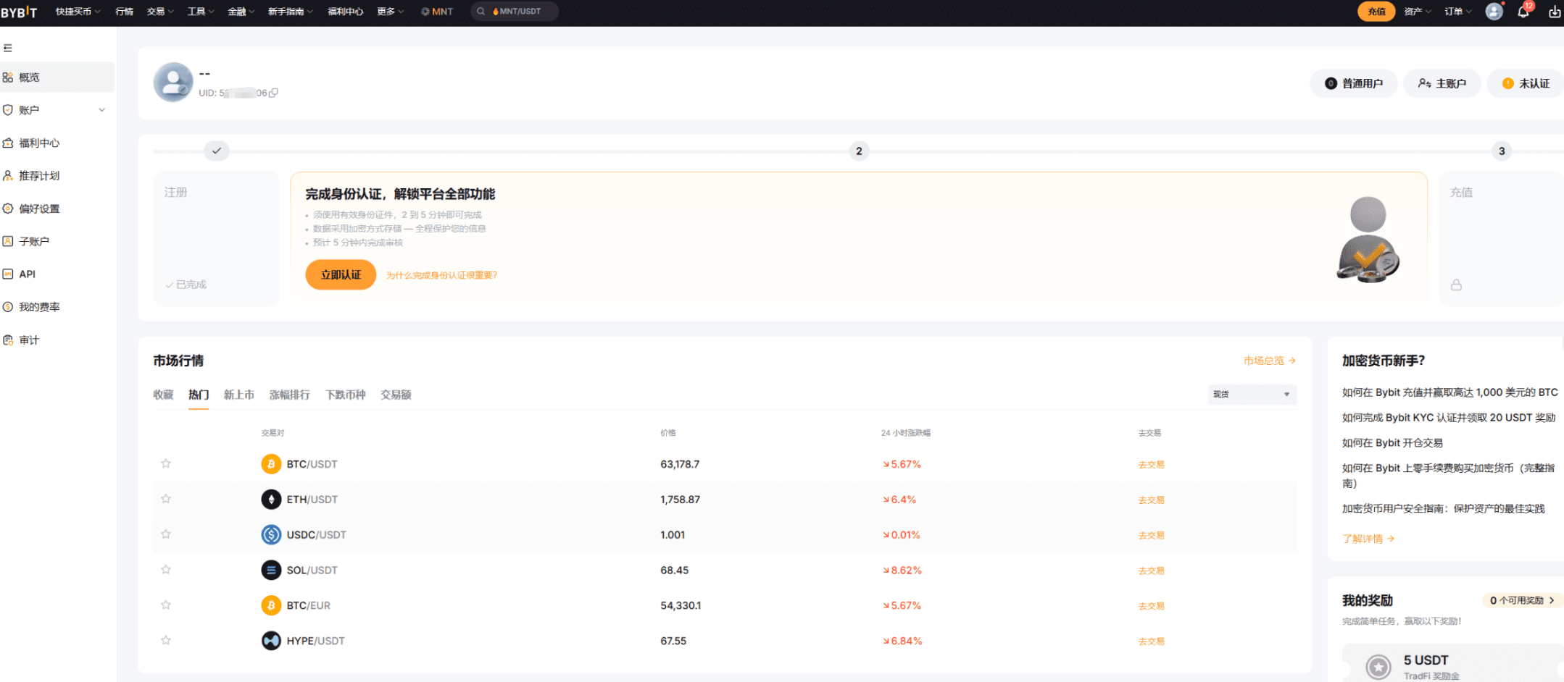Open the 现货 market type dropdown
The height and width of the screenshot is (682, 1564).
click(x=1252, y=395)
